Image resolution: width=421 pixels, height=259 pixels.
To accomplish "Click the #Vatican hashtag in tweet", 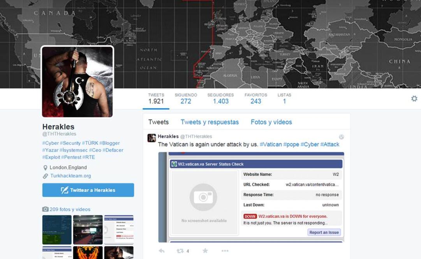I will (x=271, y=144).
